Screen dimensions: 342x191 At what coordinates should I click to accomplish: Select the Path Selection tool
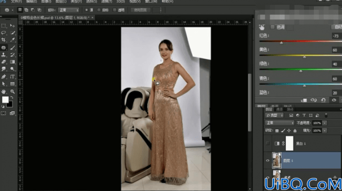click(x=3, y=84)
